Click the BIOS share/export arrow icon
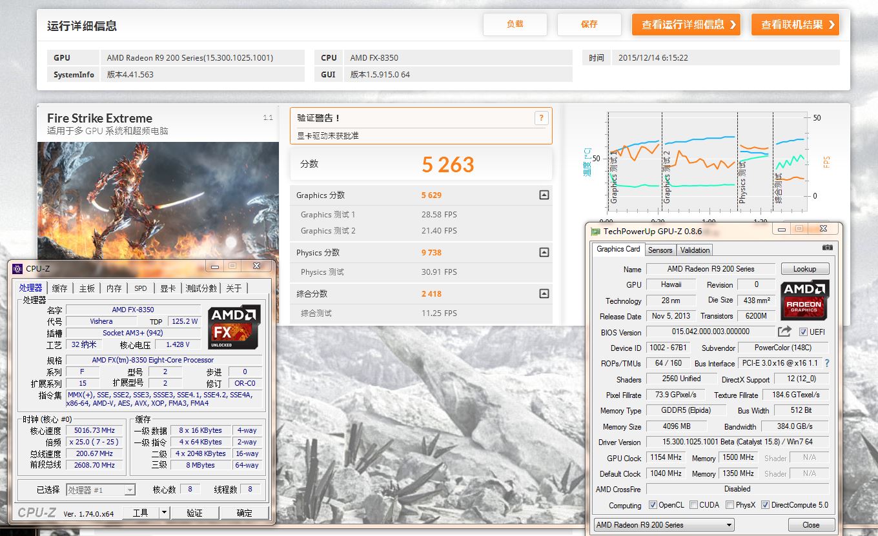The image size is (878, 536). [x=784, y=332]
